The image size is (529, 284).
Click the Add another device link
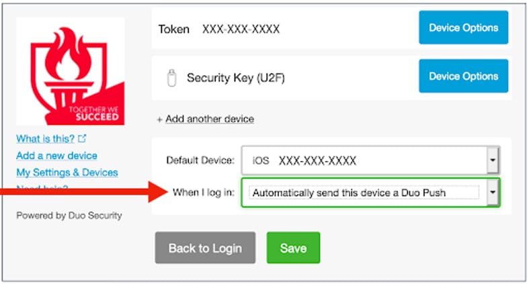coord(210,119)
